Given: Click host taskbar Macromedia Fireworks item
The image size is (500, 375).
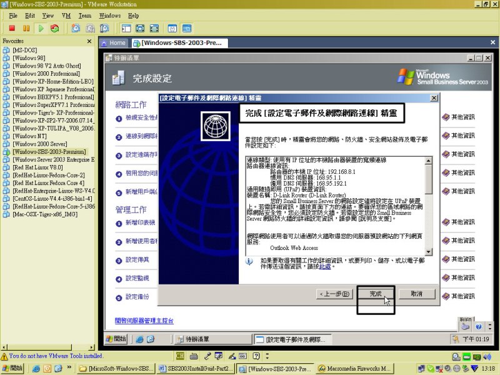Looking at the screenshot, I should click(x=354, y=369).
